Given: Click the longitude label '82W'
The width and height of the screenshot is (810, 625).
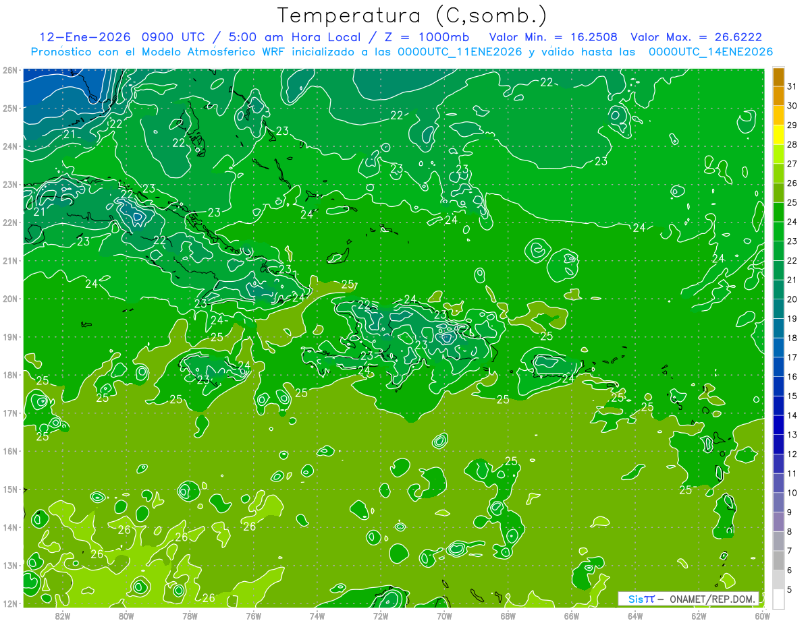Looking at the screenshot, I should pyautogui.click(x=63, y=615).
